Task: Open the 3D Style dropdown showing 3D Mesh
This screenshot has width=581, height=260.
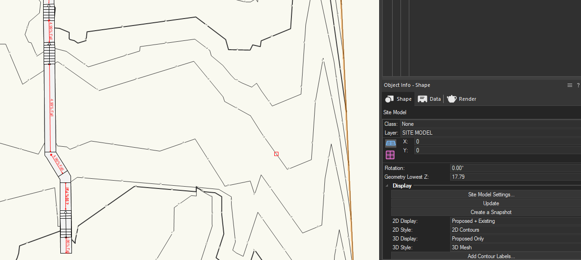Action: [x=515, y=247]
